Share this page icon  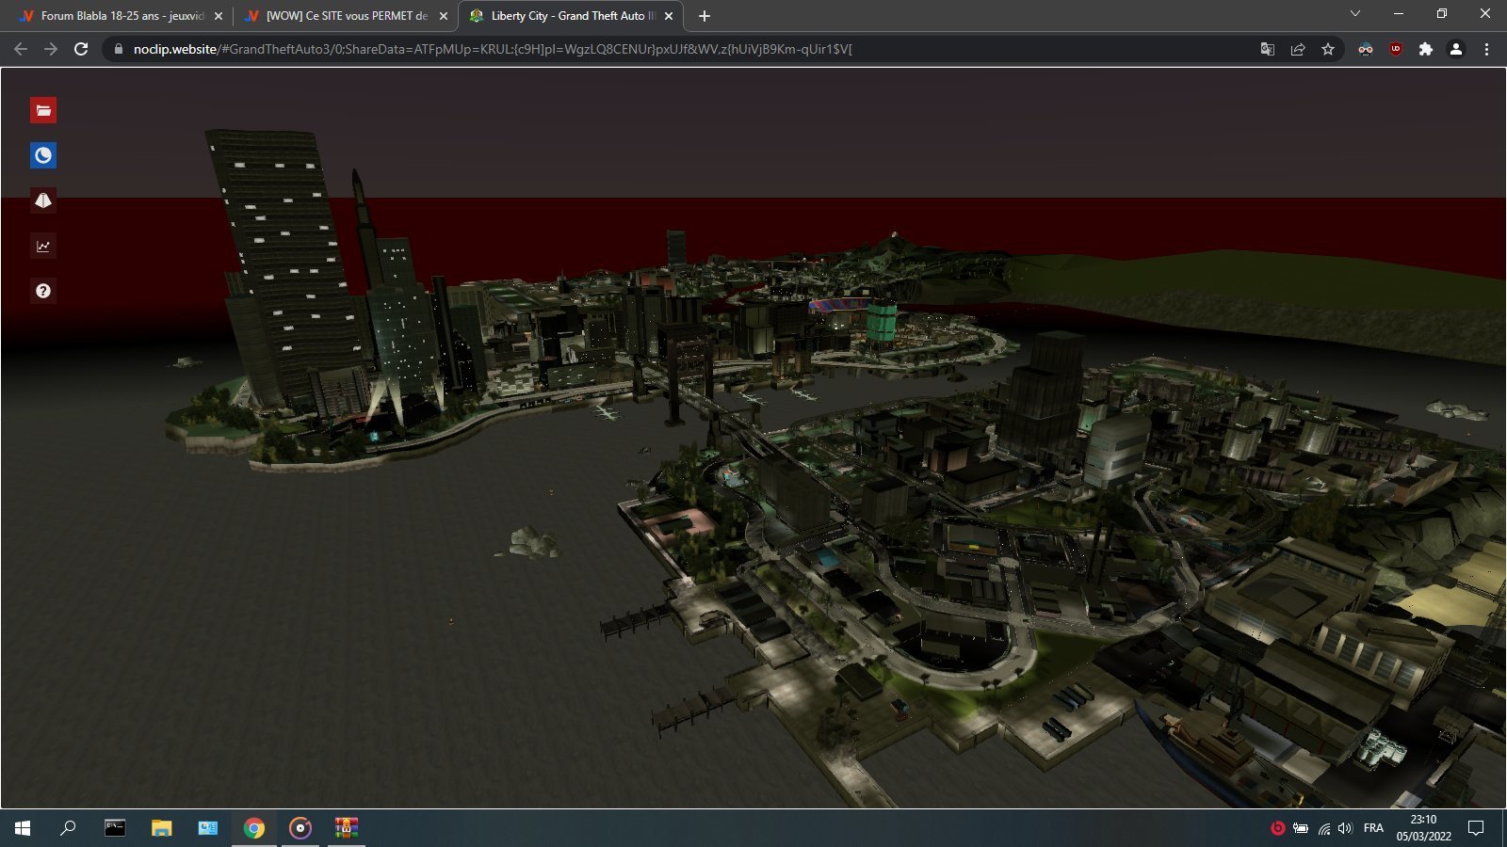click(1298, 49)
